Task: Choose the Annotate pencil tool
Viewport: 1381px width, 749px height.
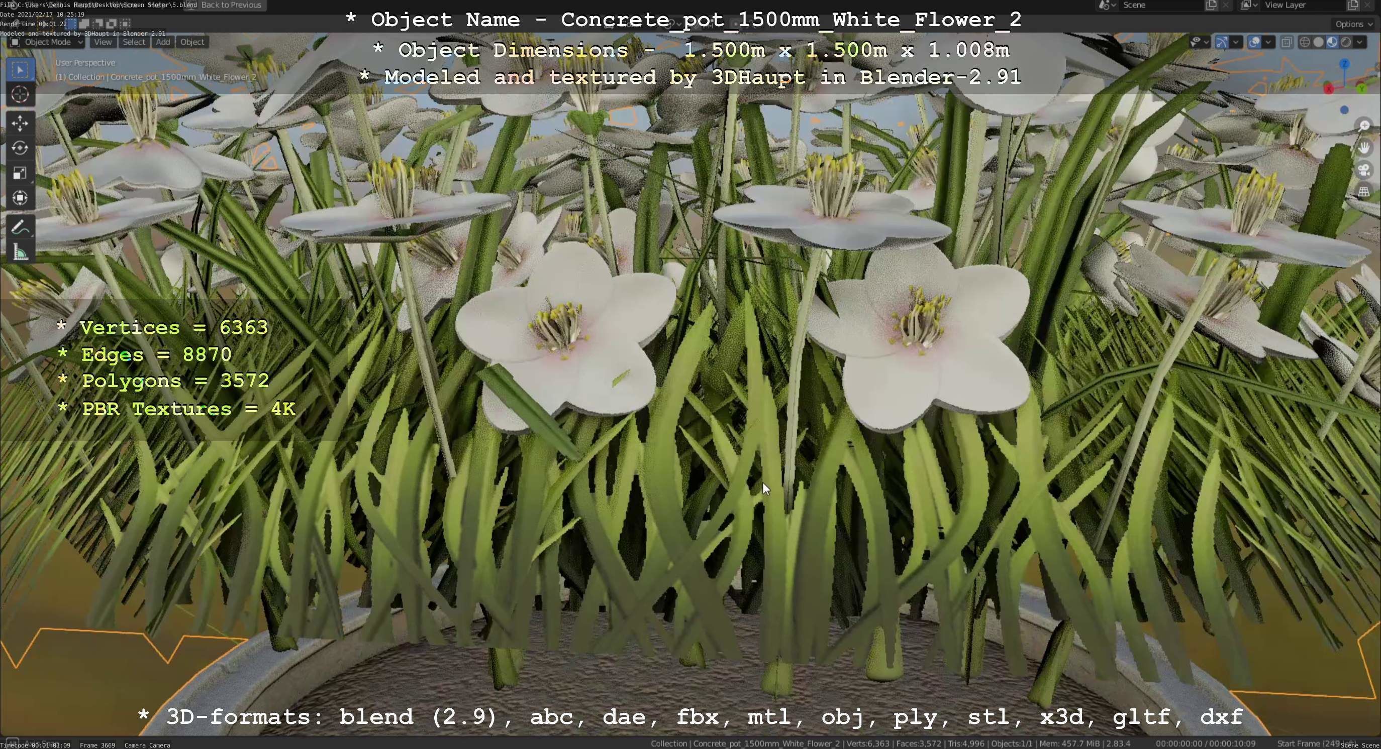Action: (20, 227)
